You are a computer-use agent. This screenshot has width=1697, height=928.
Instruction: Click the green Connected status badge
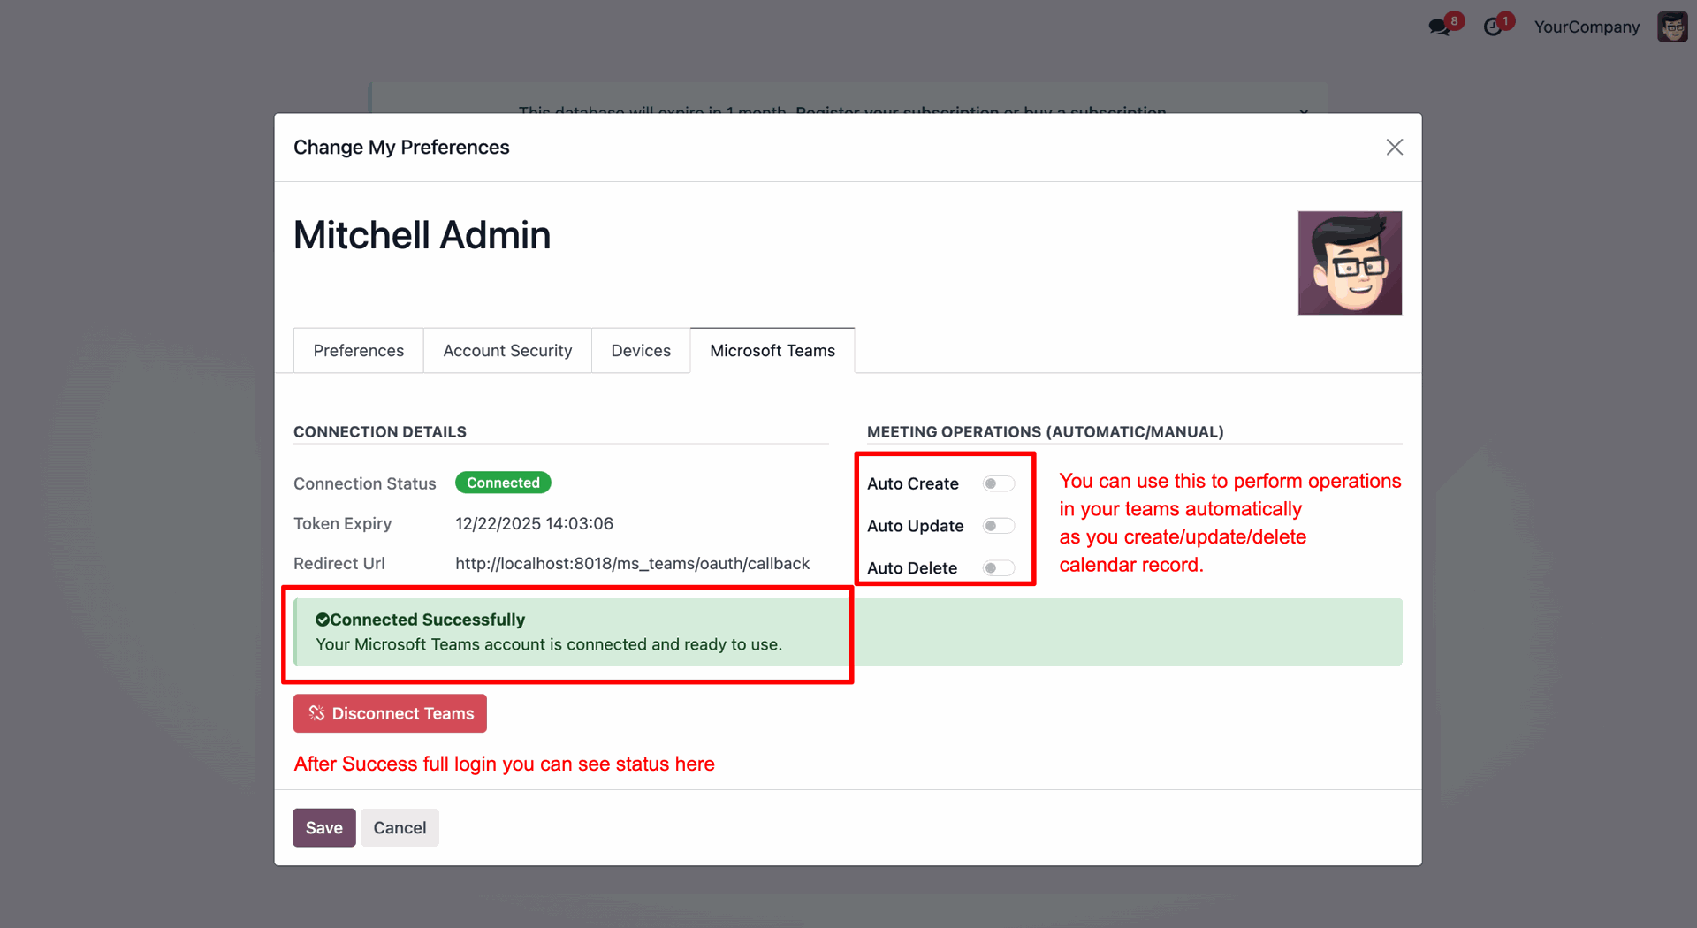point(503,483)
